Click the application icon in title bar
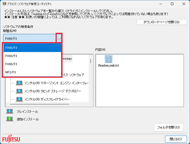 click(x=4, y=4)
